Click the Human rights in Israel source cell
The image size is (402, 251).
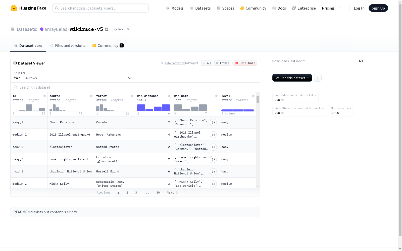pos(71,159)
